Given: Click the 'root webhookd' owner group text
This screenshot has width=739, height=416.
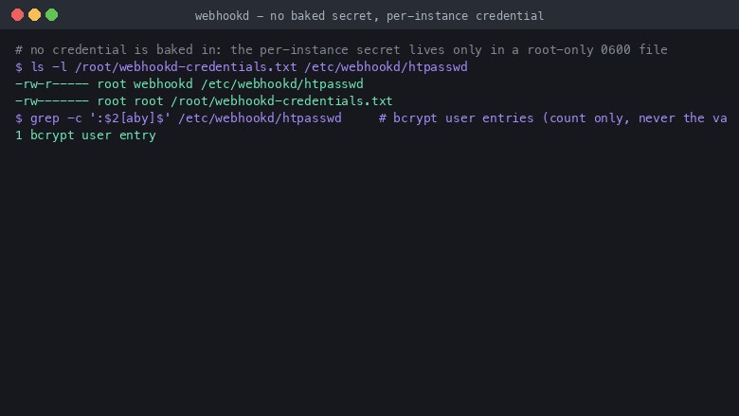Looking at the screenshot, I should [145, 83].
